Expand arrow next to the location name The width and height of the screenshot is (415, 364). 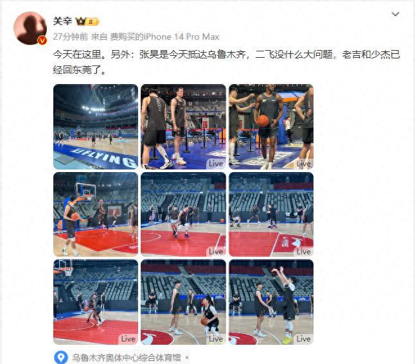point(187,358)
